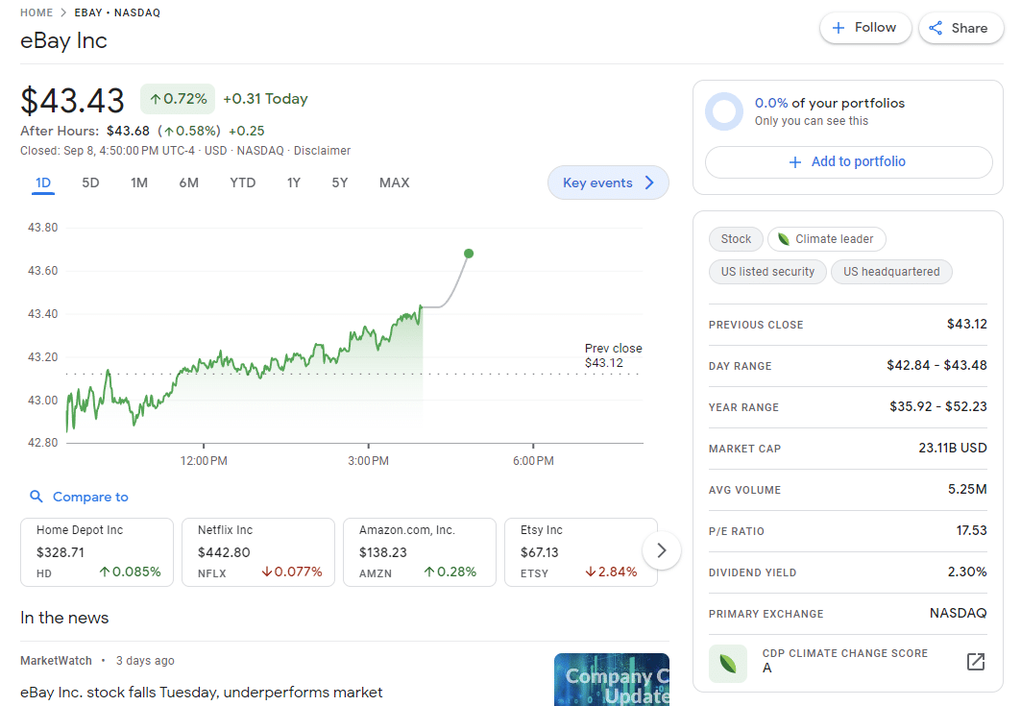Viewport: 1021px width, 706px height.
Task: Click PRIMARY EXCHANGE value NASDAQ
Action: point(958,613)
